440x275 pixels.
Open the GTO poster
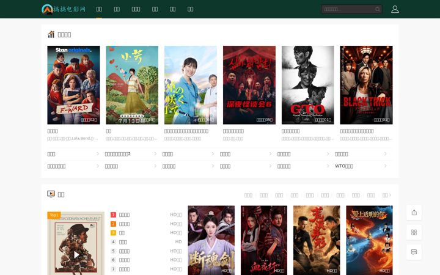308,85
